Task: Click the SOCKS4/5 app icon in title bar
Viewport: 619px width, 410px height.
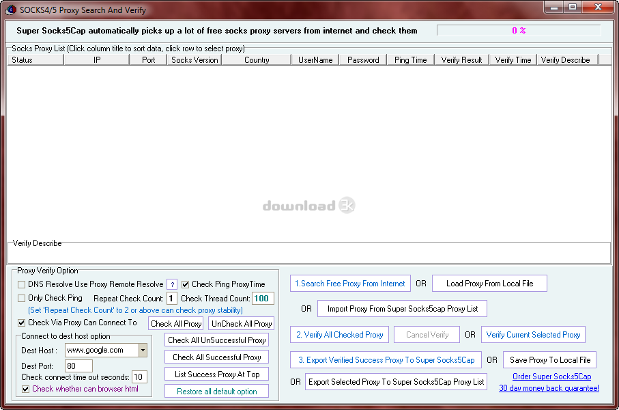Action: pos(11,10)
